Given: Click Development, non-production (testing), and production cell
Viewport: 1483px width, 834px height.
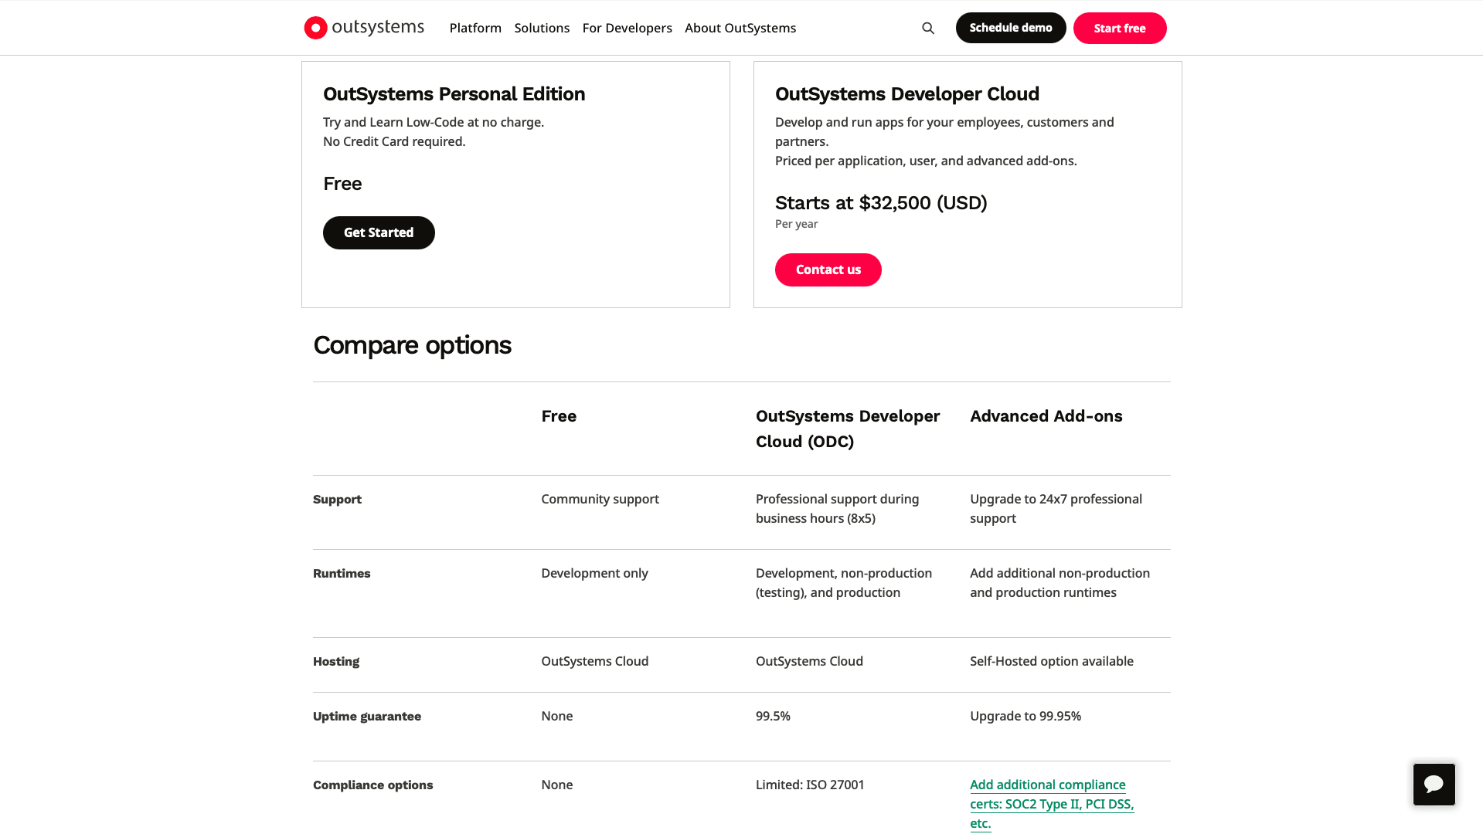Looking at the screenshot, I should click(x=844, y=583).
